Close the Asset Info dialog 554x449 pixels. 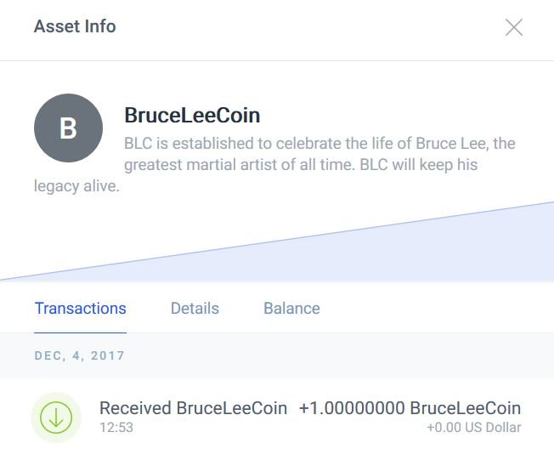[513, 27]
